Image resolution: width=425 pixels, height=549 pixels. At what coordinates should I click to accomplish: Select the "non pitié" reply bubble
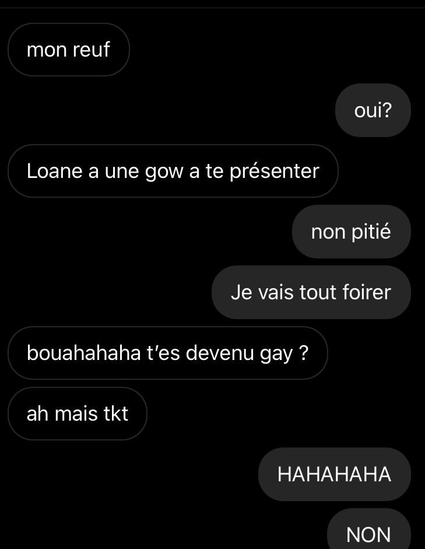(x=351, y=232)
